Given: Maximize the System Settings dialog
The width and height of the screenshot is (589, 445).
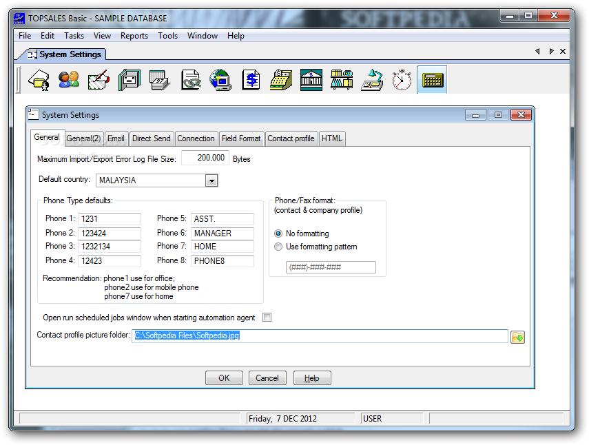Looking at the screenshot, I should [499, 115].
